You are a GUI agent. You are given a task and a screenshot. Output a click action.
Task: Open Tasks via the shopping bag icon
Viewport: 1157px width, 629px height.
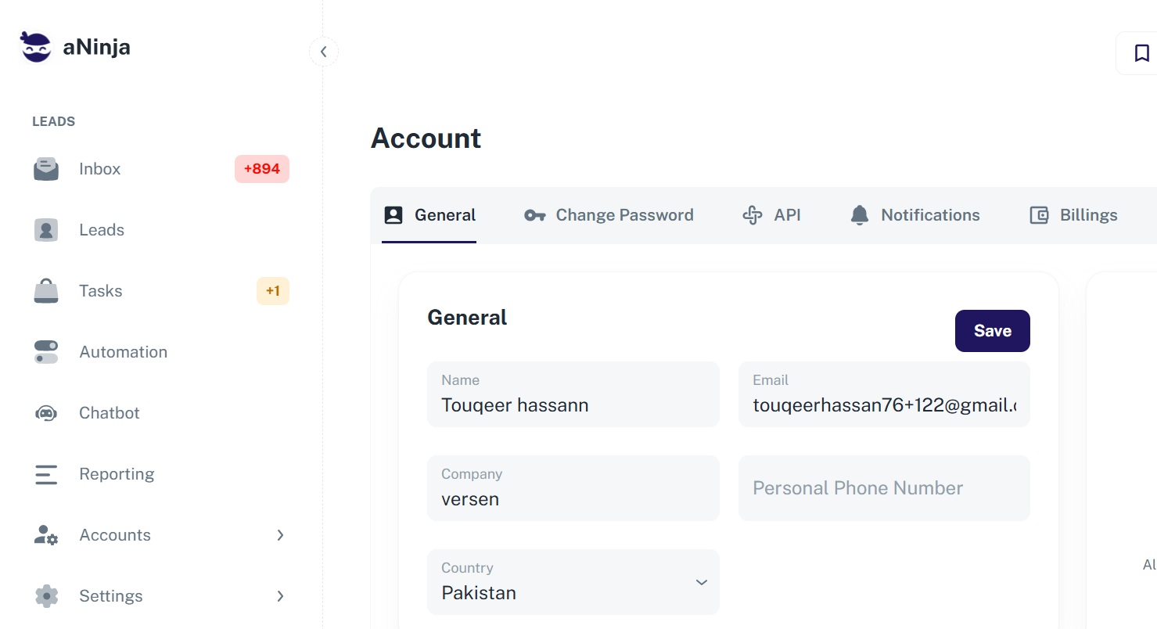click(x=46, y=291)
